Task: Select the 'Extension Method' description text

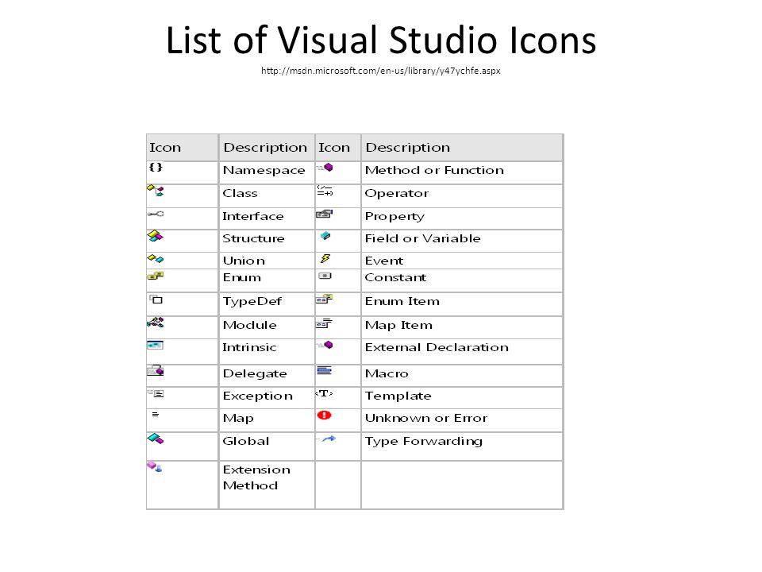Action: click(x=256, y=477)
